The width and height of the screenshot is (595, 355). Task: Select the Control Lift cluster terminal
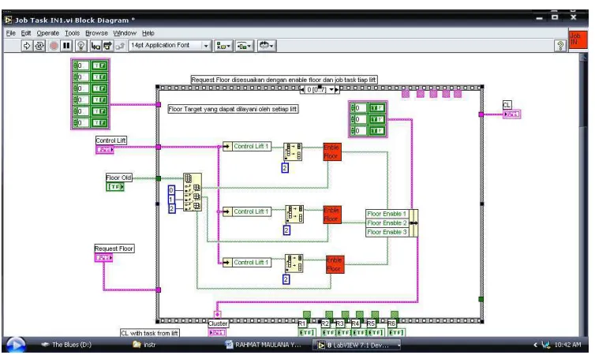pos(105,150)
